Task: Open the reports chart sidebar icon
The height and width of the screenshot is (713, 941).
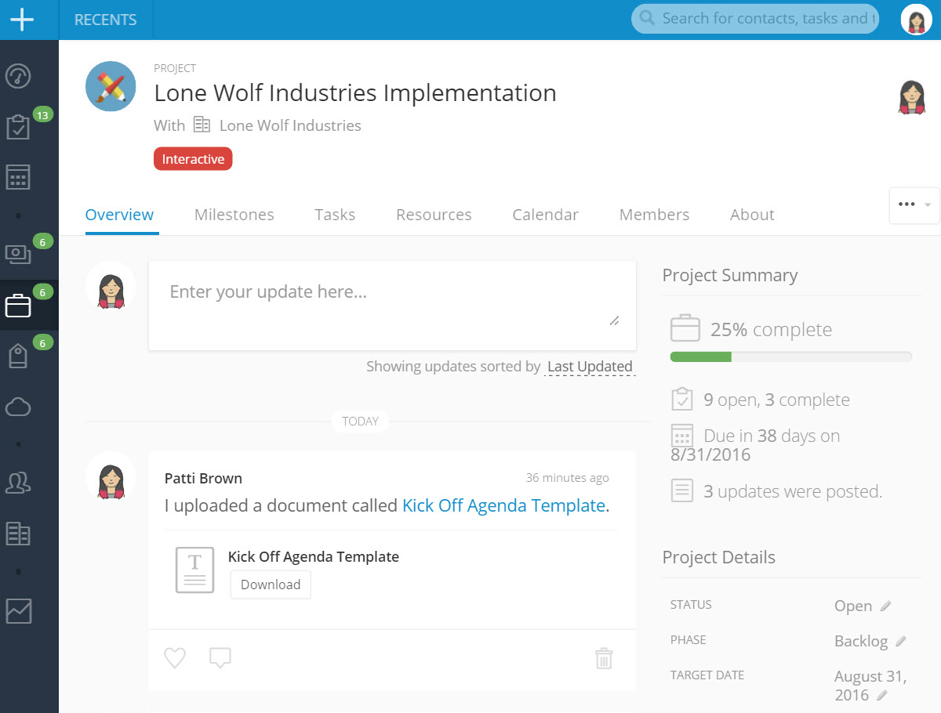Action: pos(18,610)
